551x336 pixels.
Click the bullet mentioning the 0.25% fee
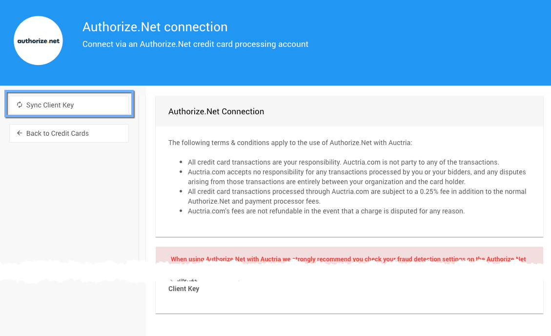point(356,196)
